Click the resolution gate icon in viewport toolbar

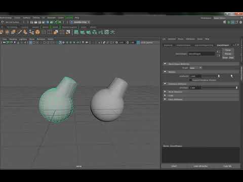[37, 42]
